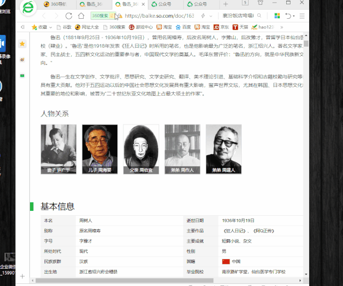Click the lightning speed-mode icon in address bar

(x=203, y=16)
